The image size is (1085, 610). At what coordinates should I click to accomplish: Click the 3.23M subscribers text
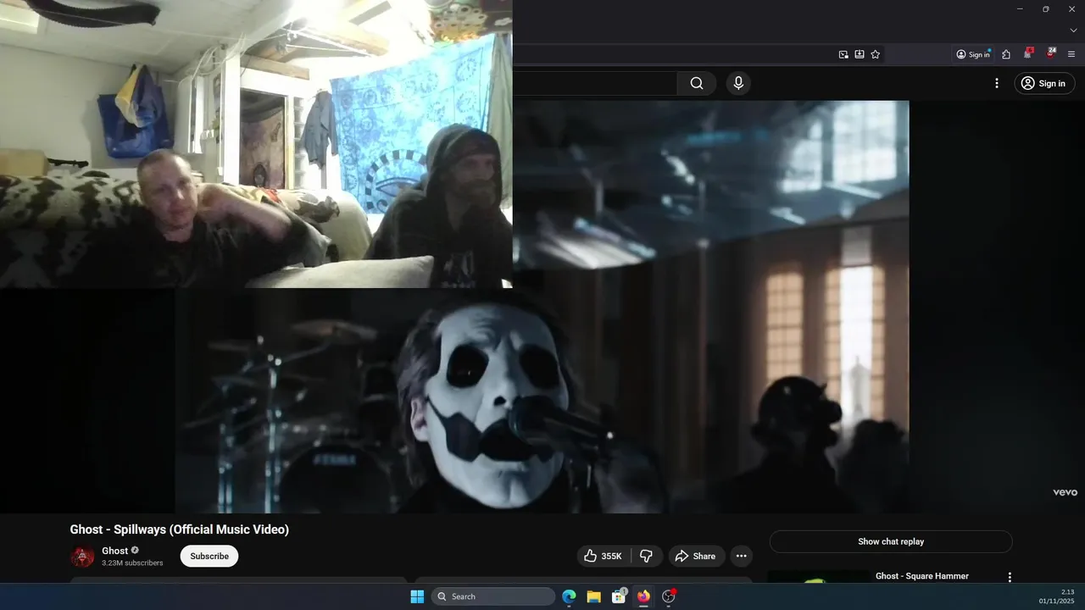click(x=132, y=563)
